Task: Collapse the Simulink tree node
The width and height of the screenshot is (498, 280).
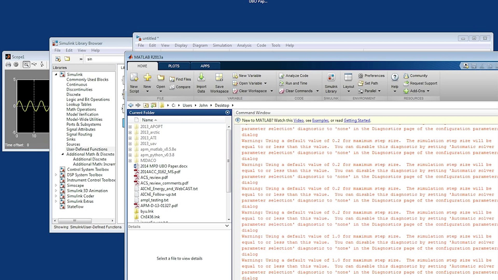Action: click(56, 74)
